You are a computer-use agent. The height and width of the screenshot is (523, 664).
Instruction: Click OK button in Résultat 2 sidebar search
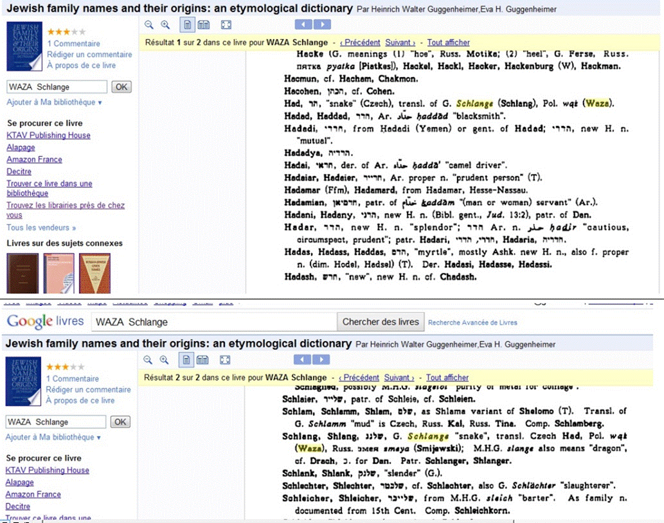pos(120,422)
